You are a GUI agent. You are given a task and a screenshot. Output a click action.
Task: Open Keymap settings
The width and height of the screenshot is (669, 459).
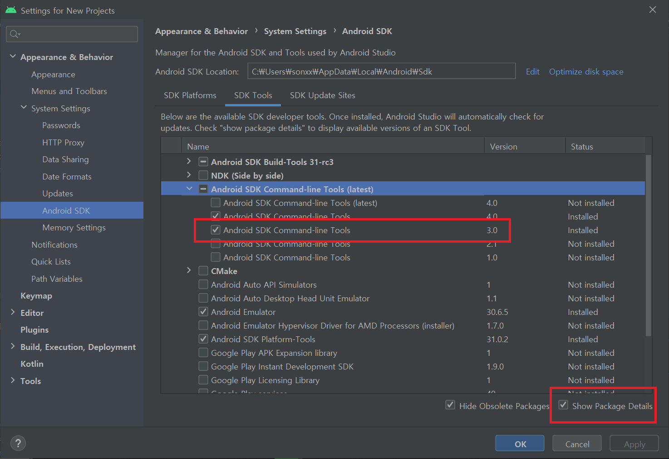click(36, 296)
